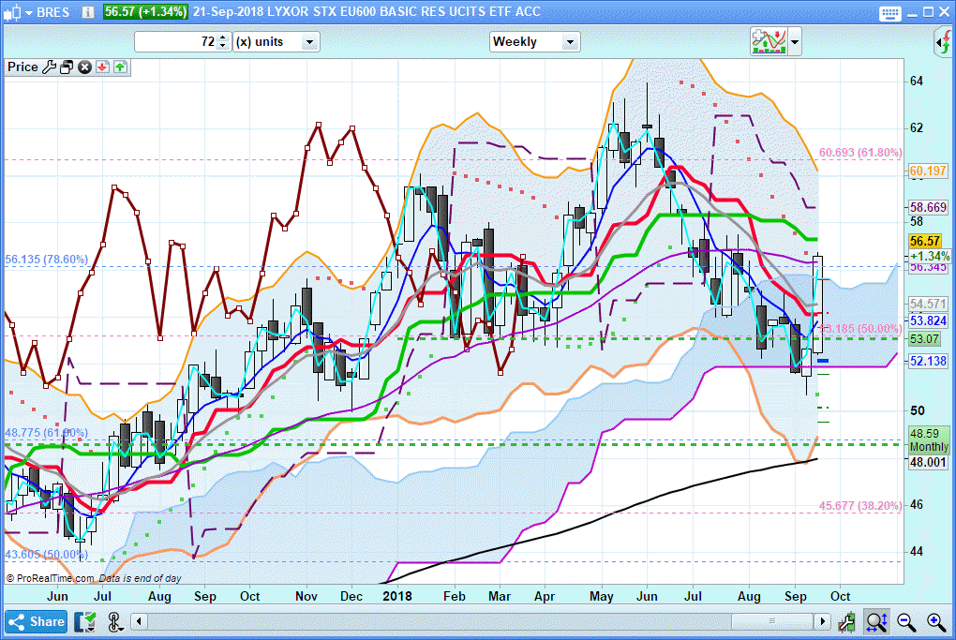
Task: Click the 53.07 green price label
Action: click(x=924, y=338)
